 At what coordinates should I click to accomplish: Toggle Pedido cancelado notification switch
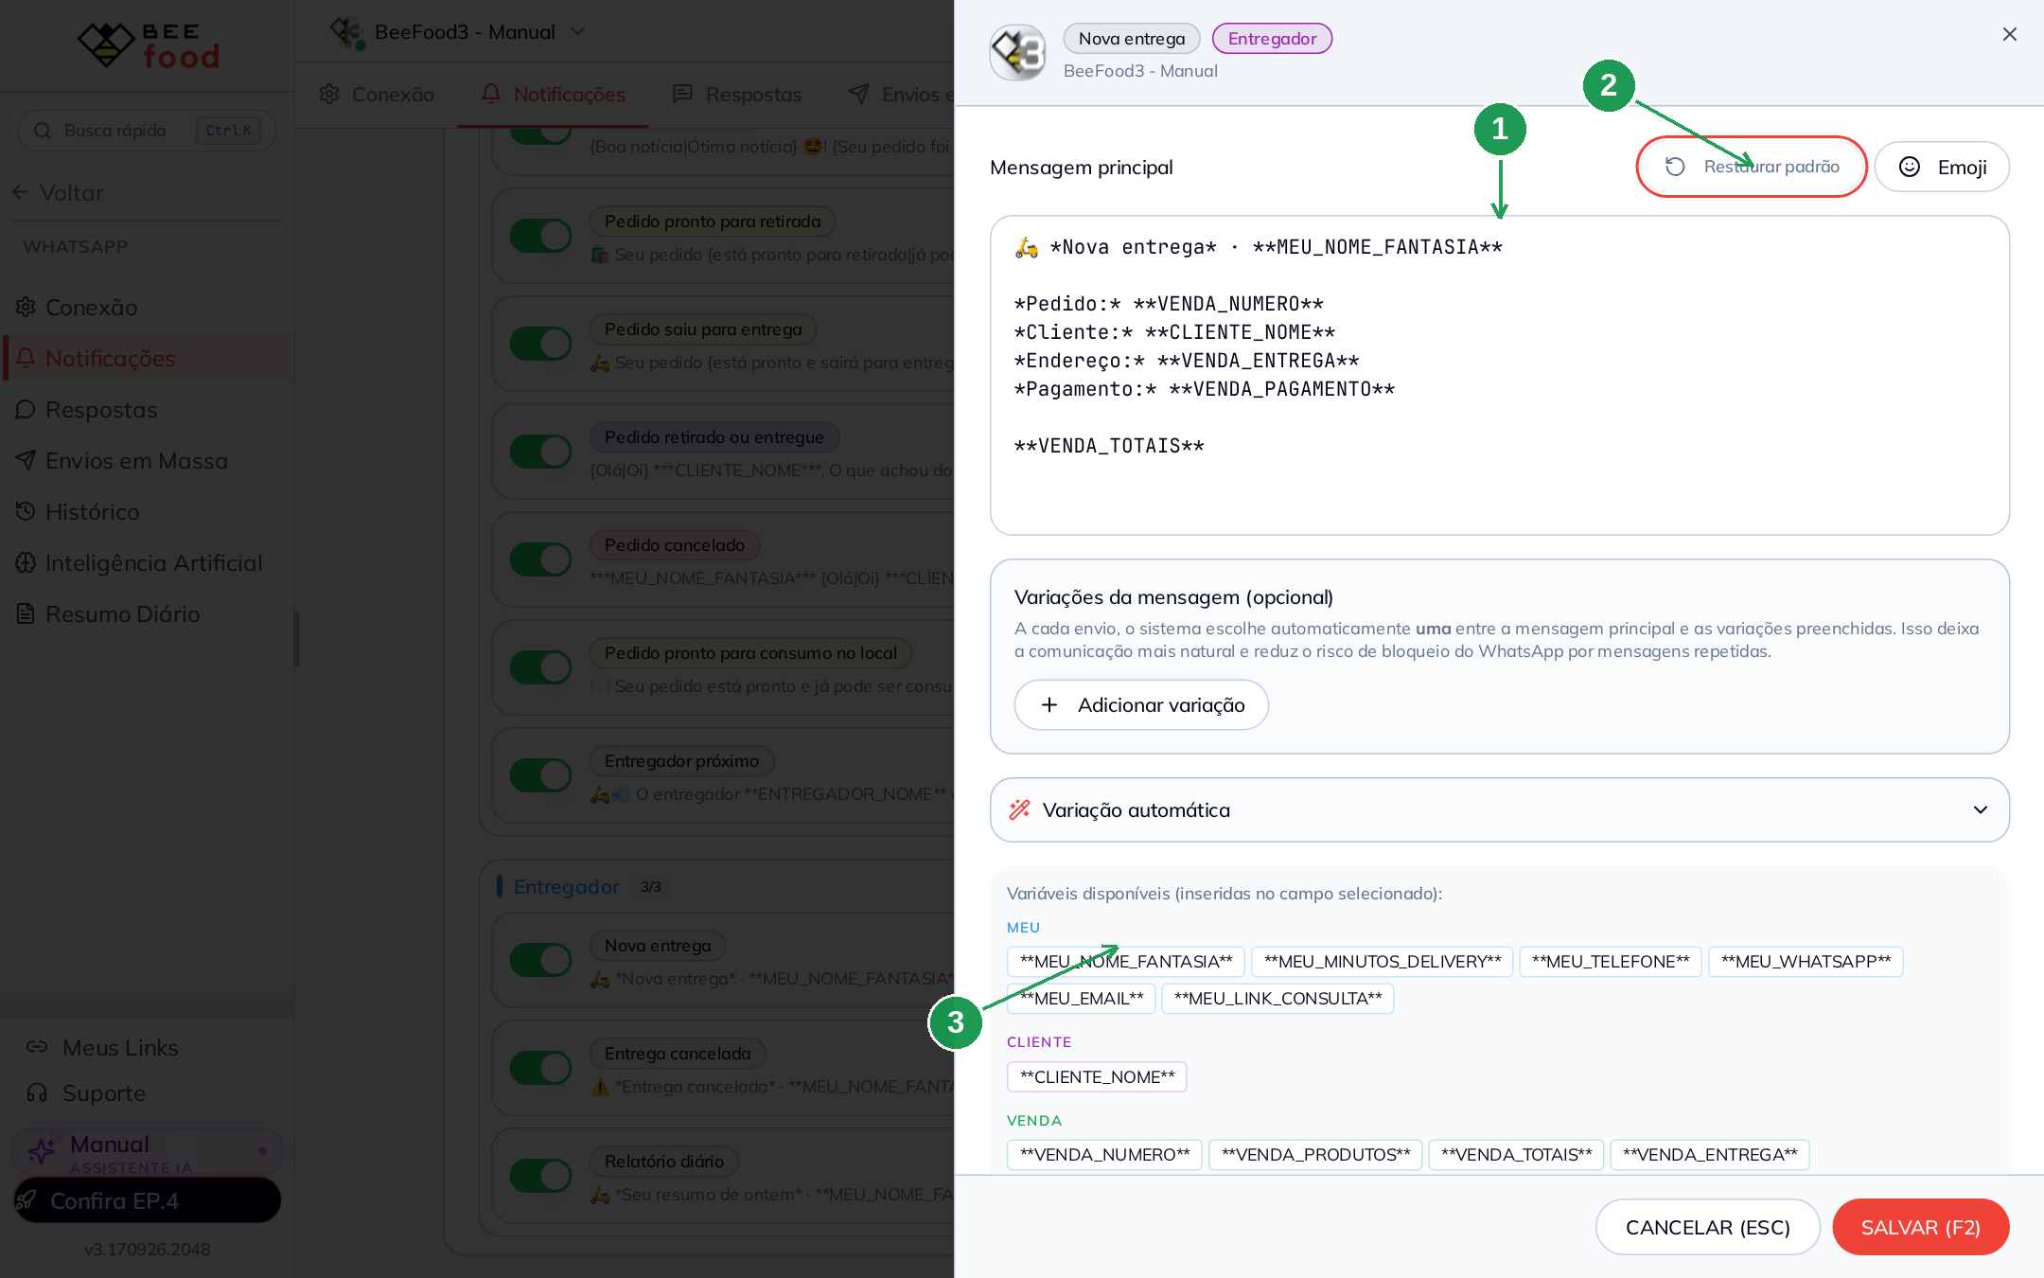click(x=540, y=559)
